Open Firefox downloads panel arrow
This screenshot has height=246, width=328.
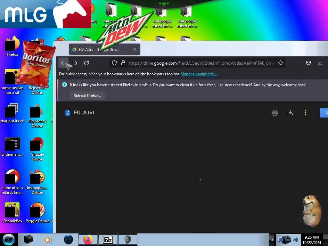click(320, 63)
